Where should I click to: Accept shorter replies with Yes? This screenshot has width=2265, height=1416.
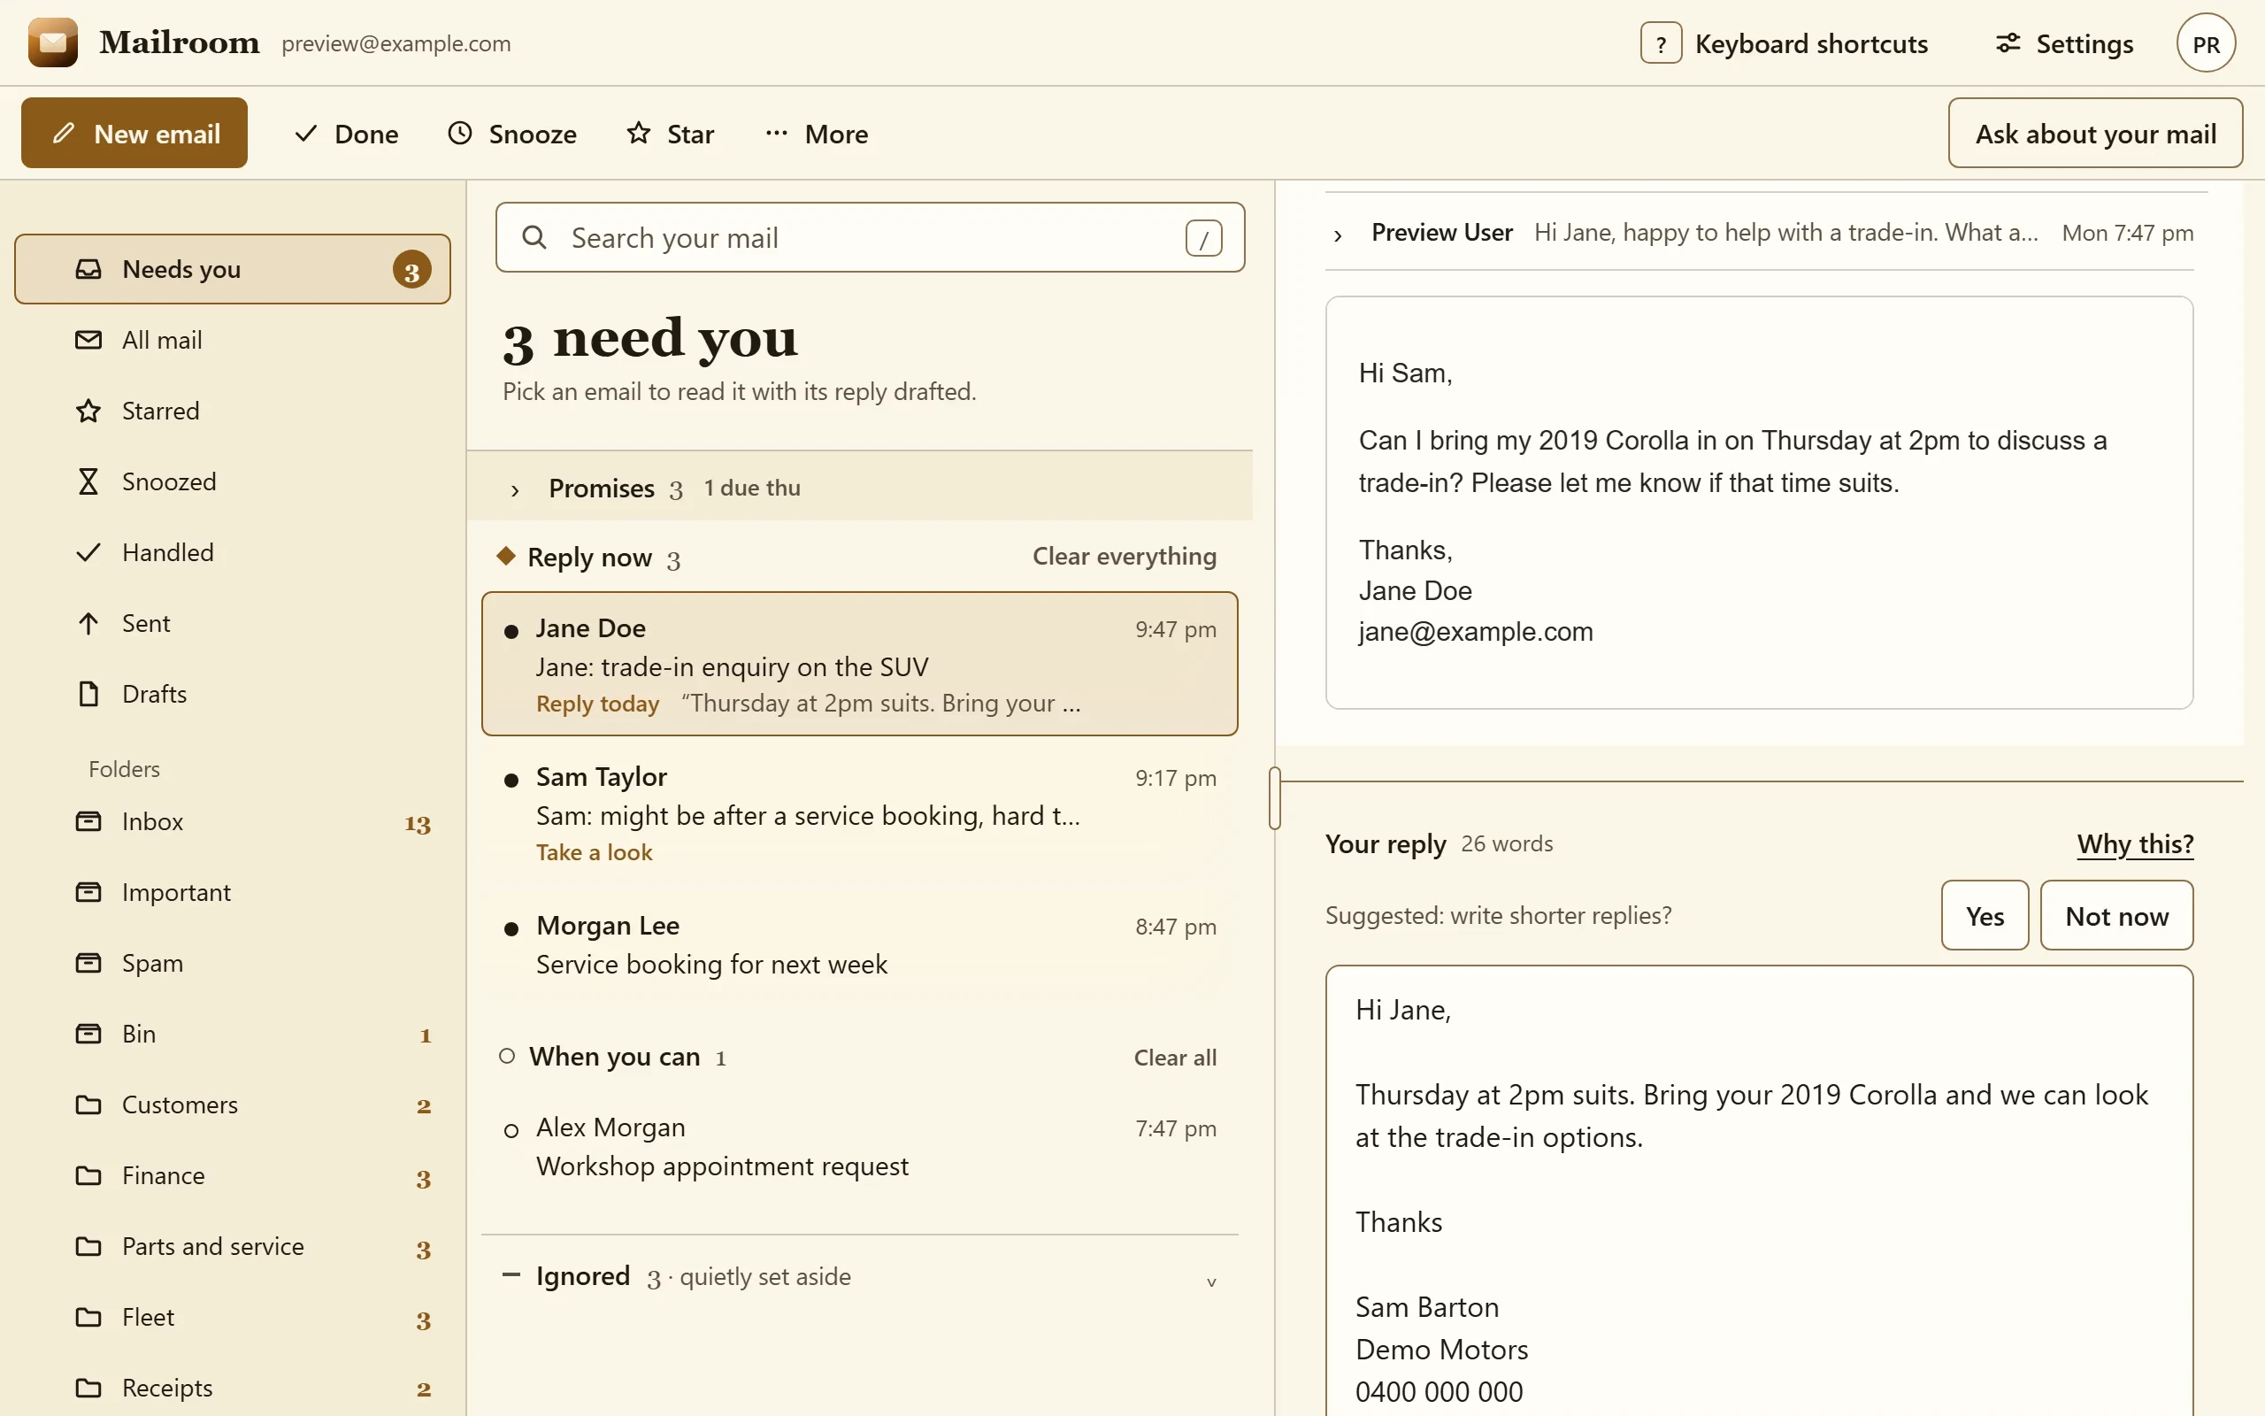(x=1985, y=915)
